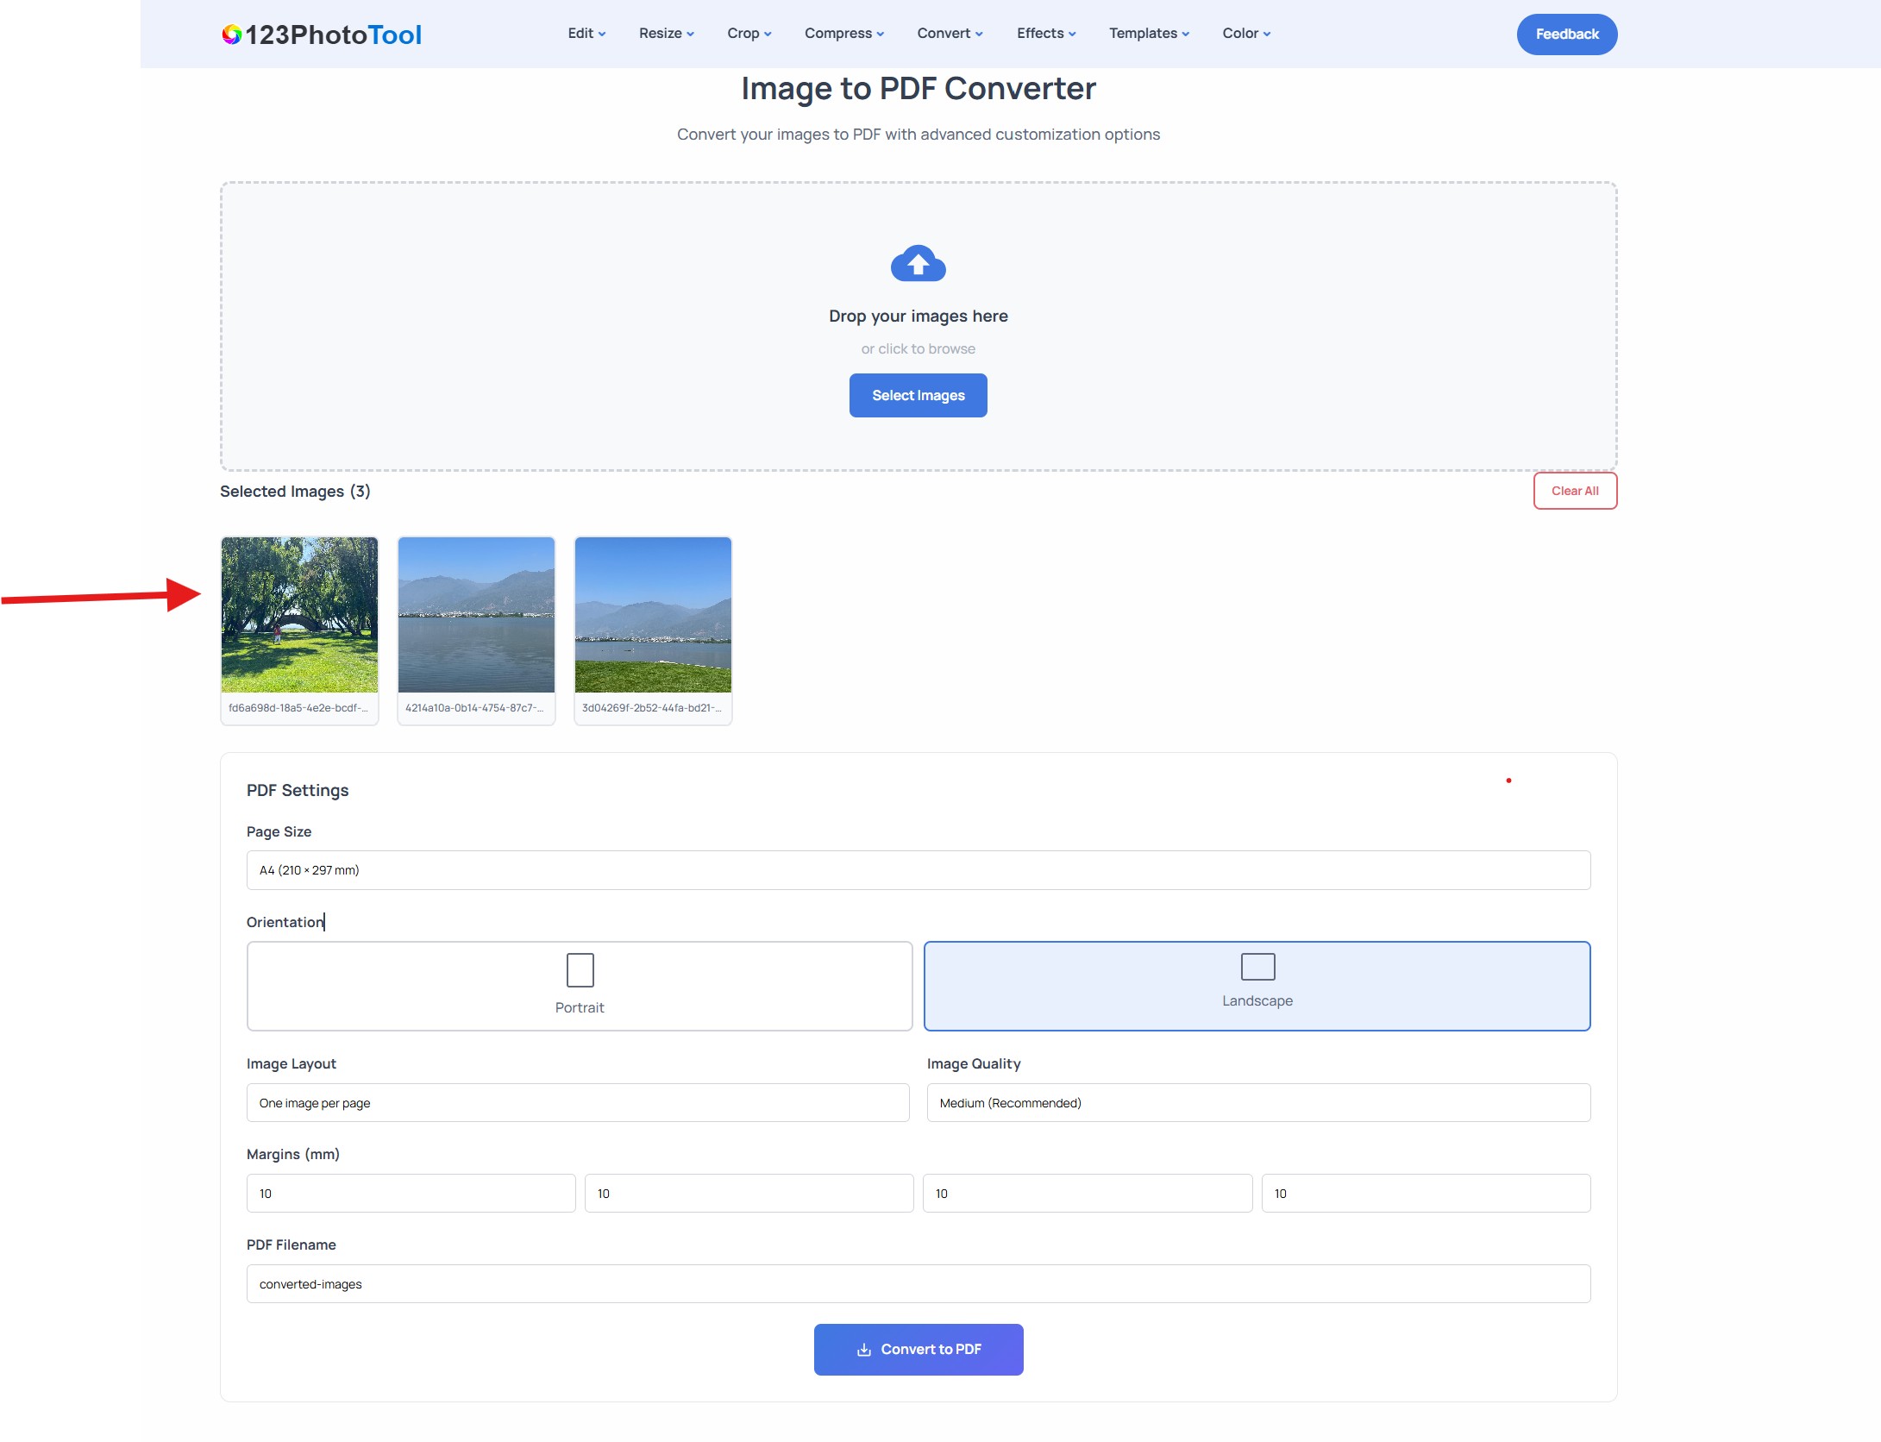Click 'or click to browse' text
The width and height of the screenshot is (1881, 1442).
918,348
